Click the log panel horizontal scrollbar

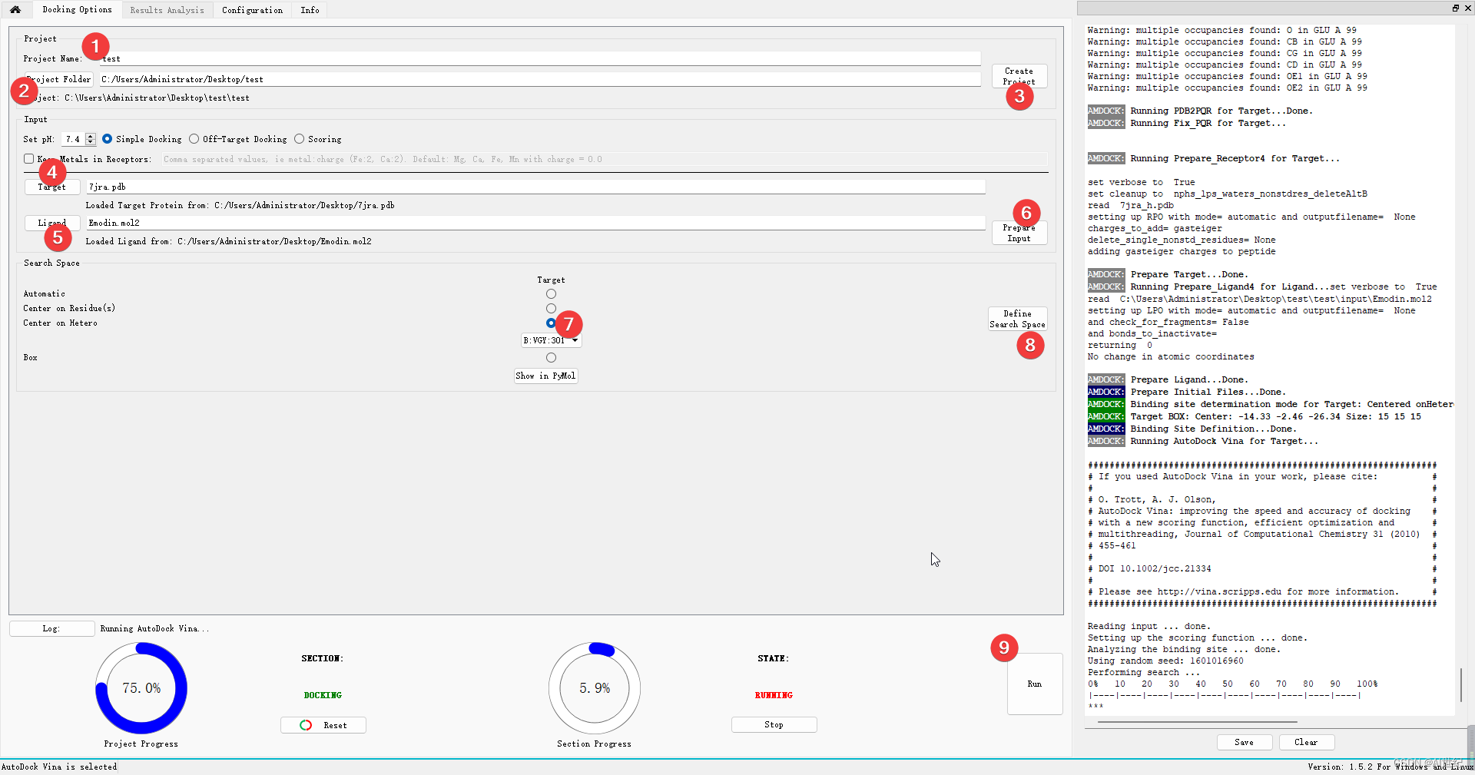[1198, 722]
